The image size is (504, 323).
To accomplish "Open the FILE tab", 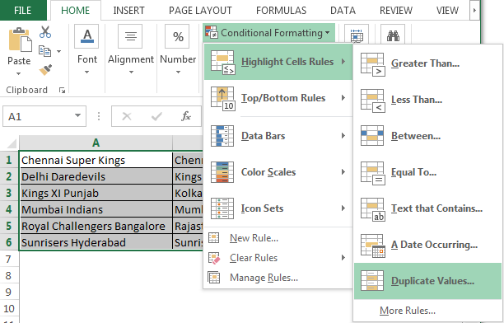I will pyautogui.click(x=23, y=10).
